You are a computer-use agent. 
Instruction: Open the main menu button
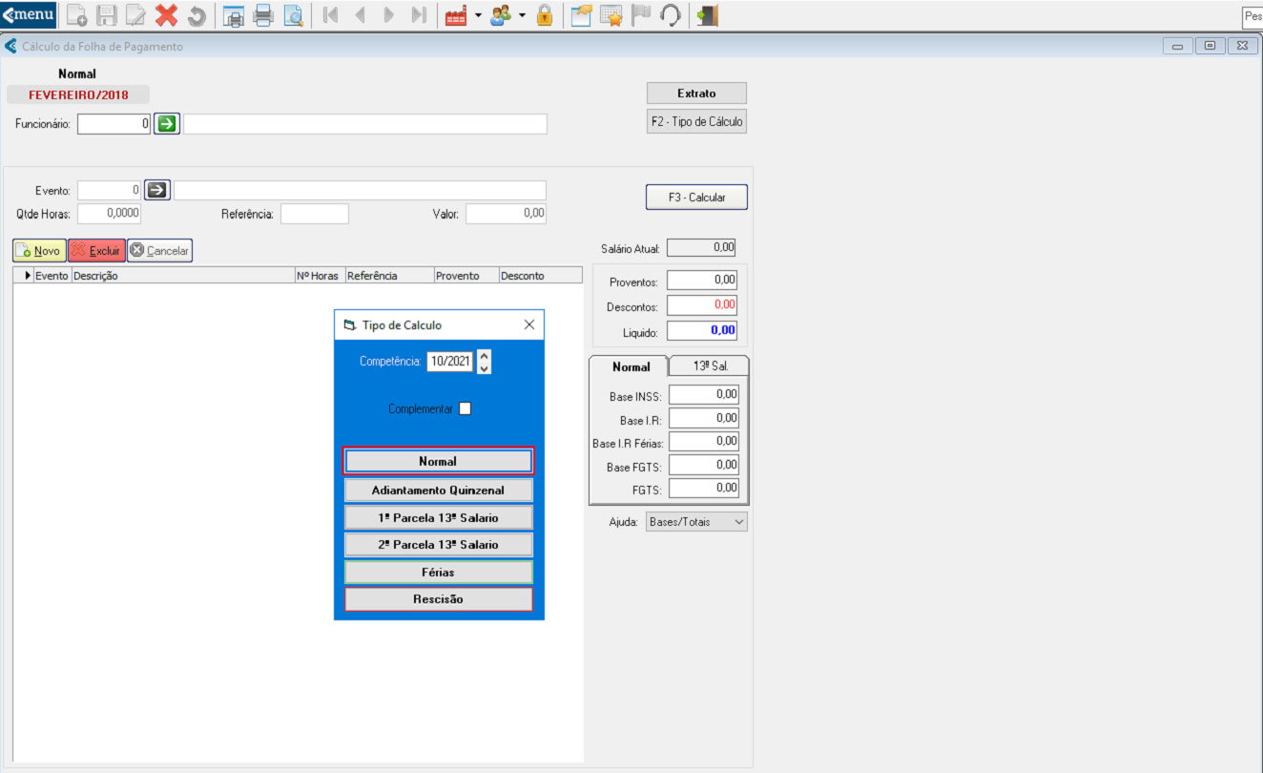pyautogui.click(x=29, y=15)
